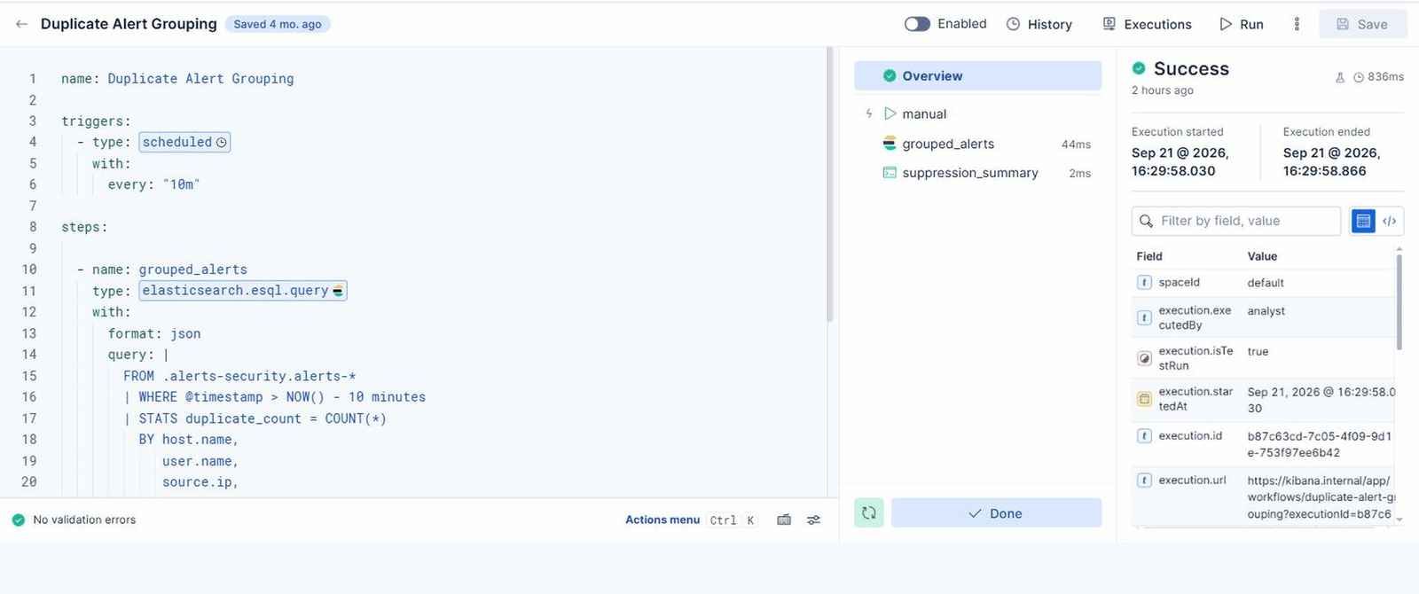
Task: Click the grouped_alerts Elasticsearch icon
Action: coord(890,143)
